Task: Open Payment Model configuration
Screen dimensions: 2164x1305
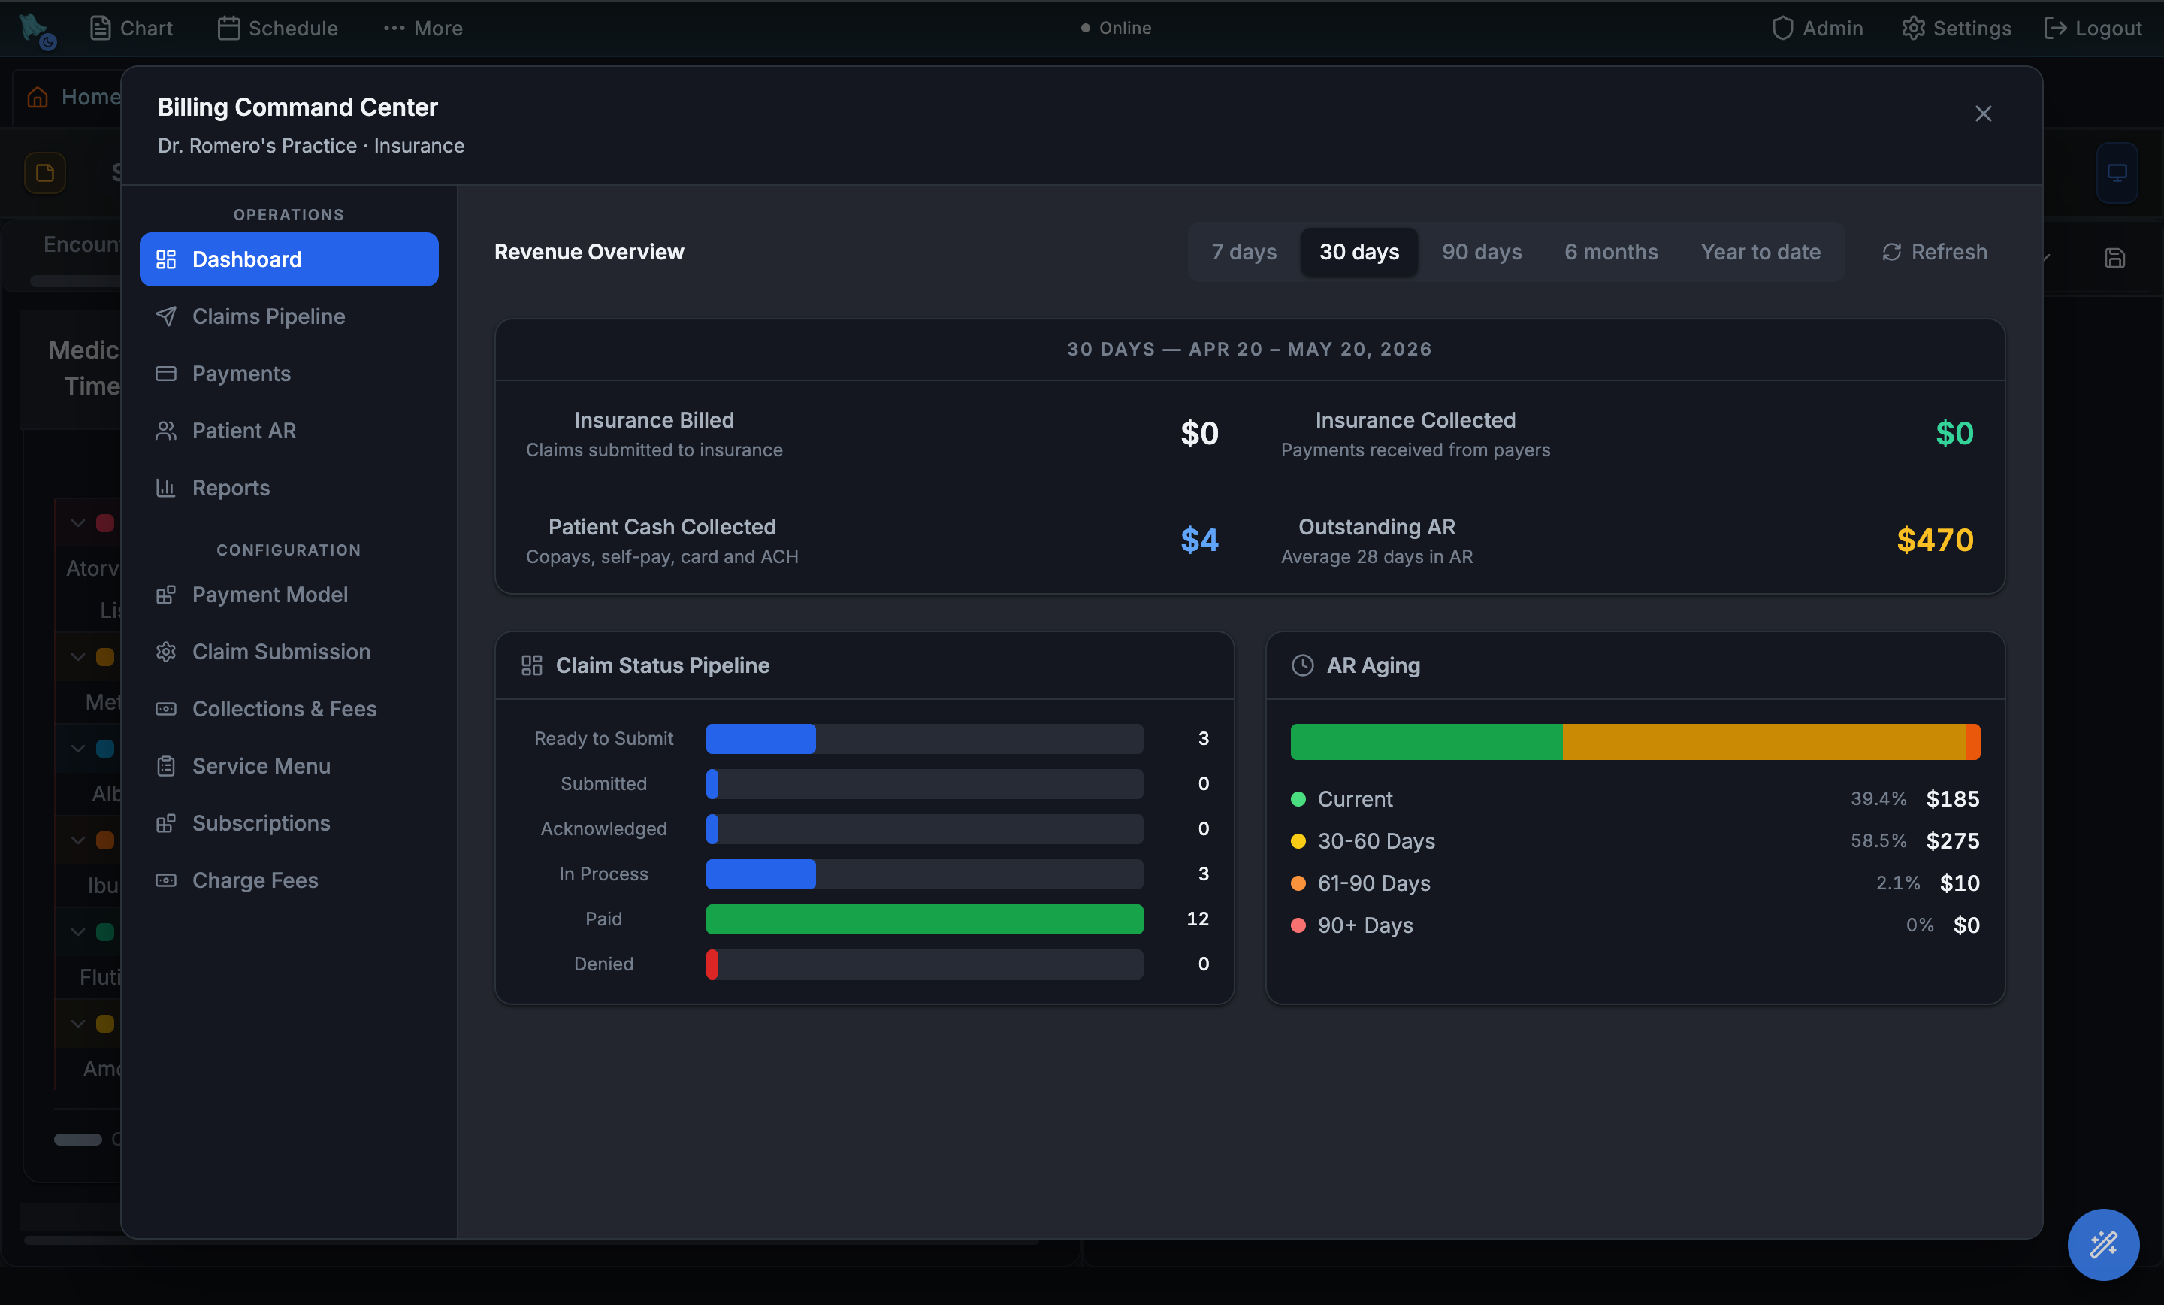Action: (x=288, y=595)
